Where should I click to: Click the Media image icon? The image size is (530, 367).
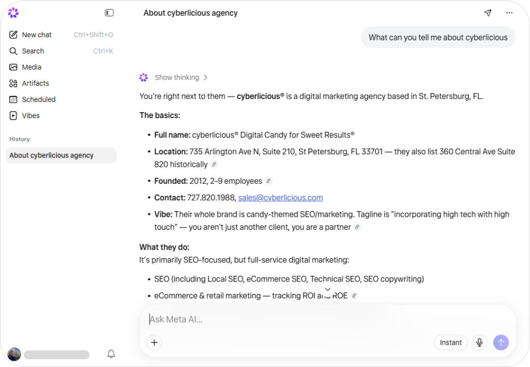click(13, 67)
